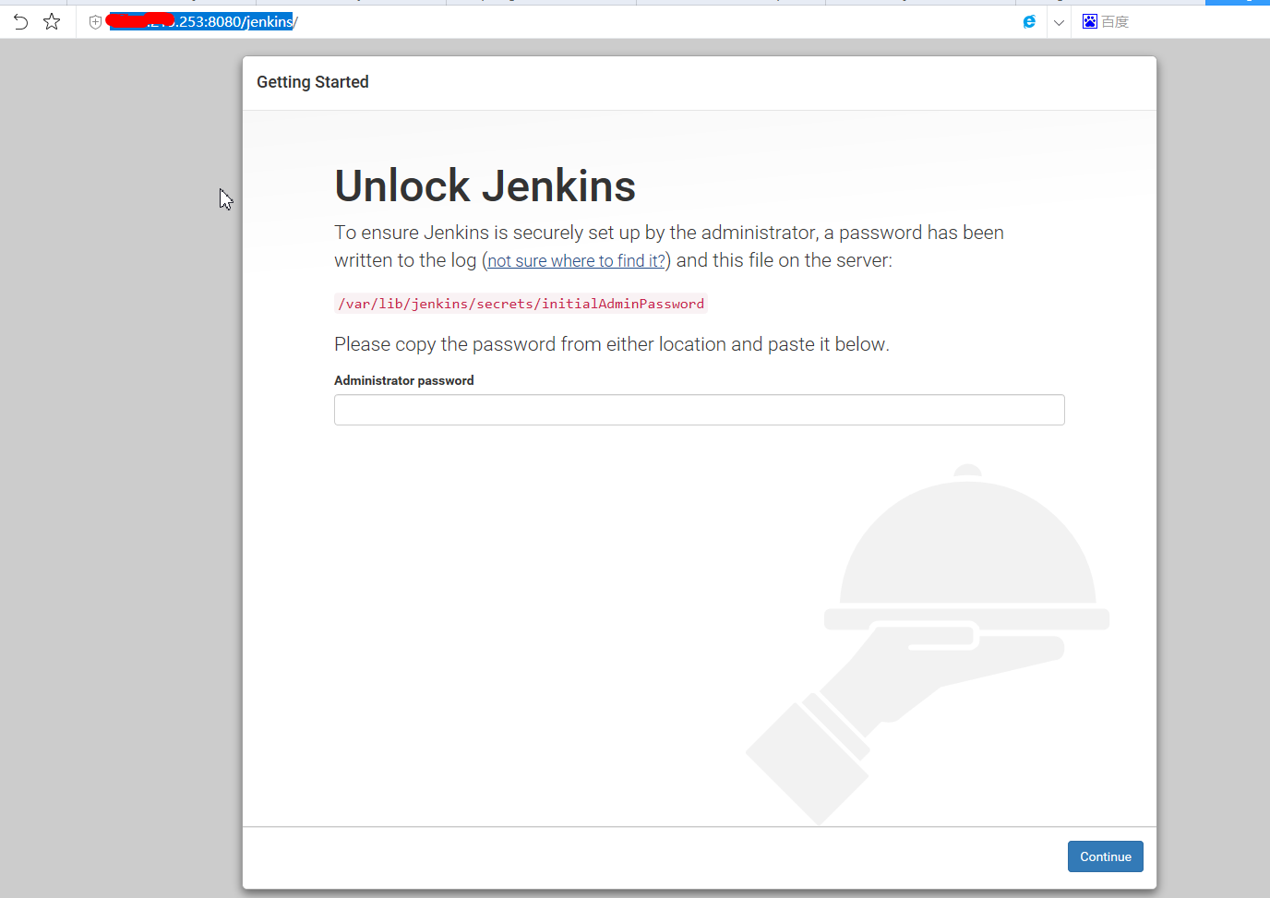Click the site security shield icon
This screenshot has height=898, width=1270.
95,22
